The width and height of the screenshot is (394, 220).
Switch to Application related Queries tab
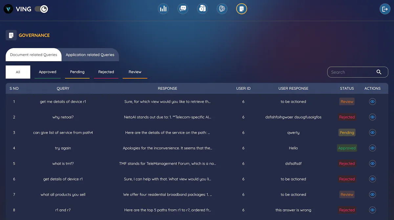tap(90, 55)
